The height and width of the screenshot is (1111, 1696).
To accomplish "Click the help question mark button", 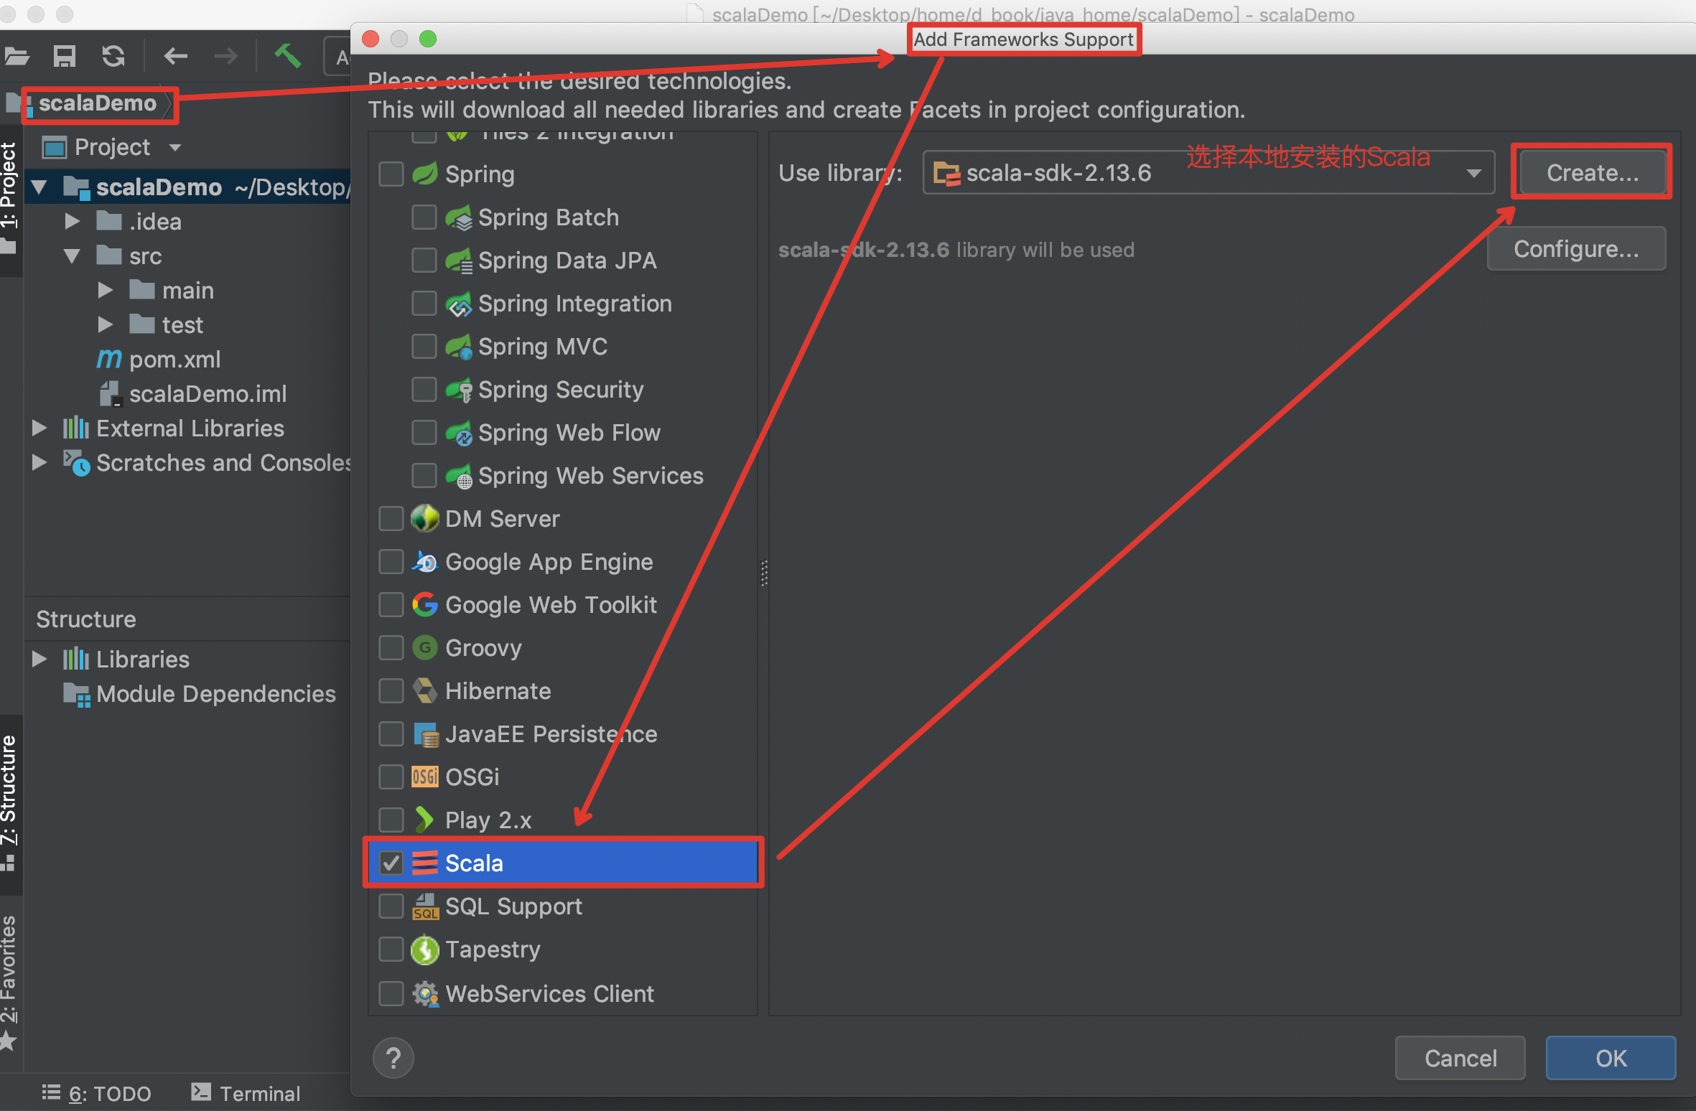I will coord(393,1058).
